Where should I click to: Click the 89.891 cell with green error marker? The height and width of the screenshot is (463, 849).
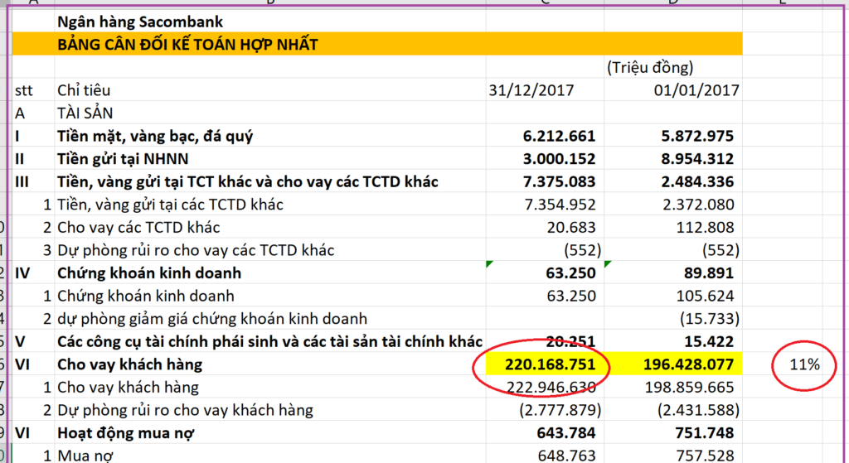click(707, 273)
